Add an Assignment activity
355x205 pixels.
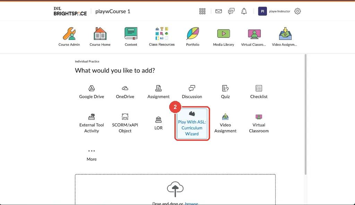[x=158, y=92]
